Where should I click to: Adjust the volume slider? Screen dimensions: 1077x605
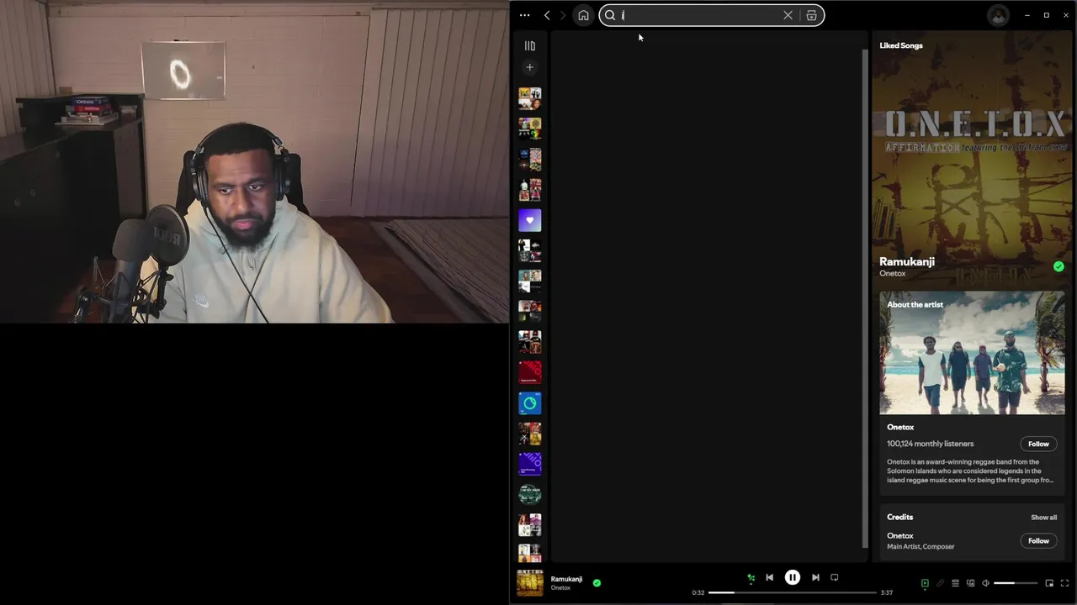(1016, 583)
